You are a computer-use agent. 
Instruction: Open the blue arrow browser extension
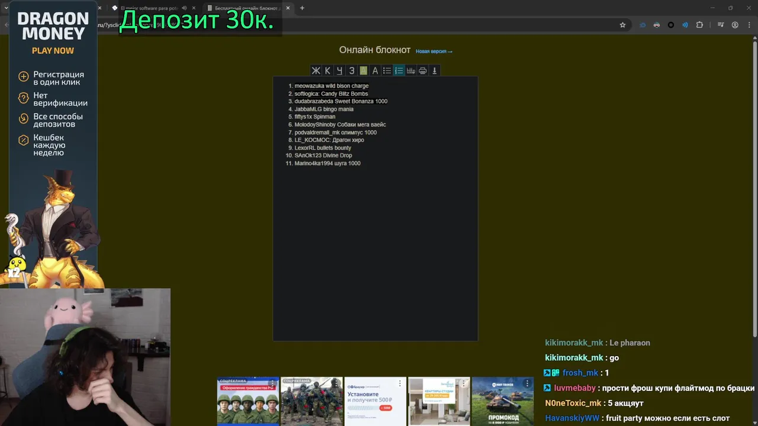643,25
